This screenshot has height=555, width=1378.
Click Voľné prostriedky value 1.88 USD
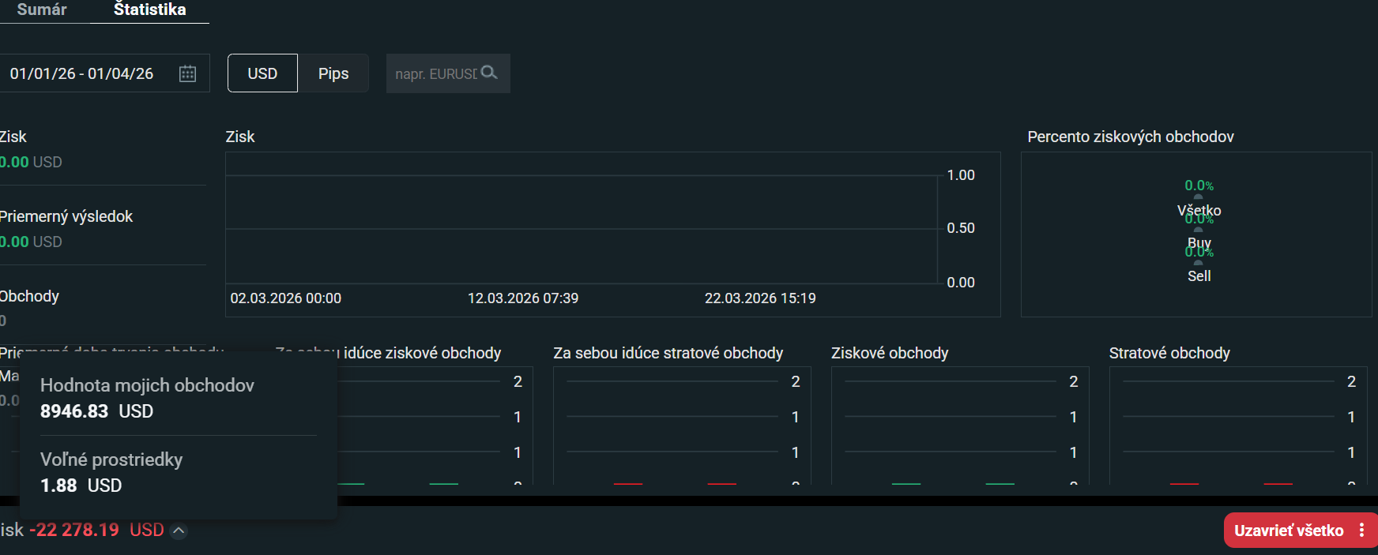(81, 486)
